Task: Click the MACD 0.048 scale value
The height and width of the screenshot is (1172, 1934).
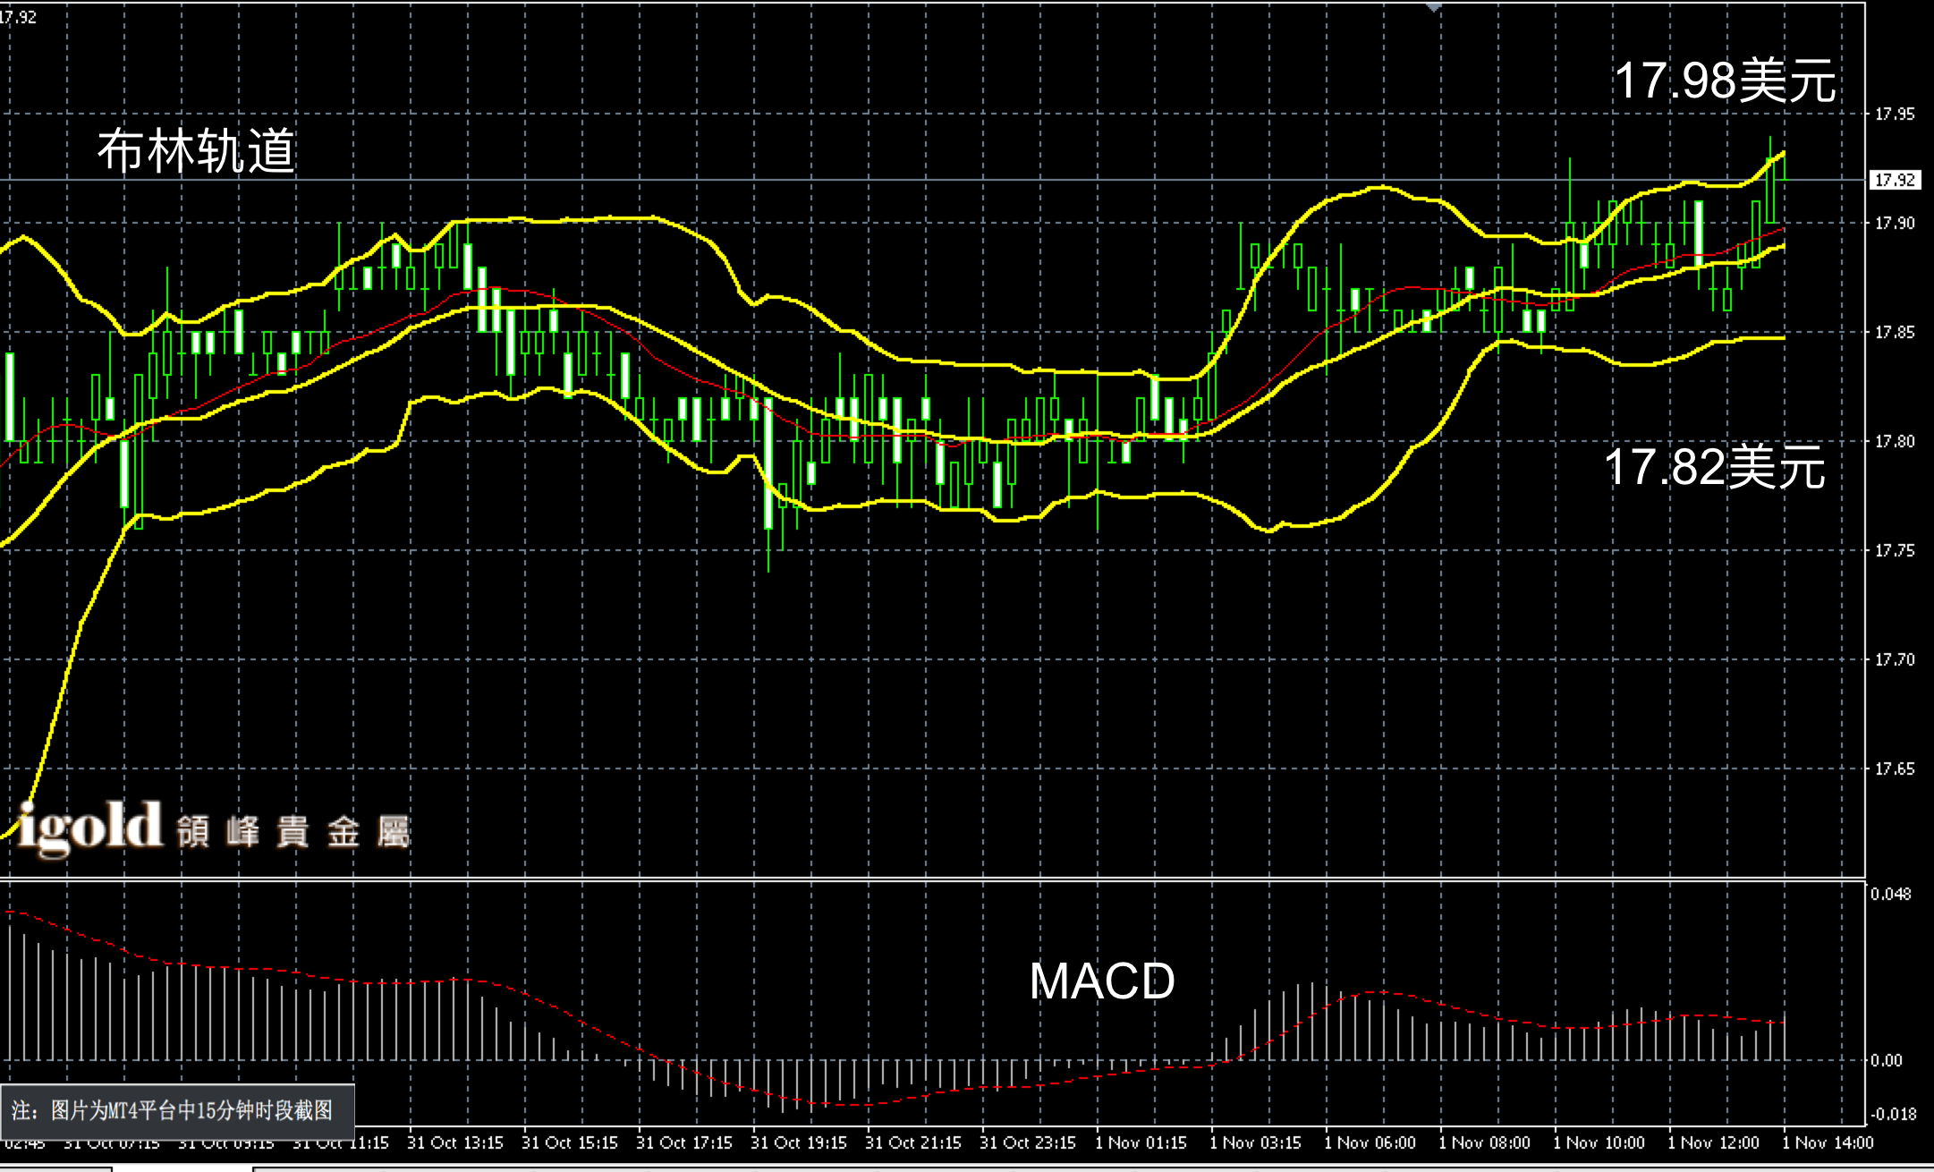Action: click(1890, 894)
